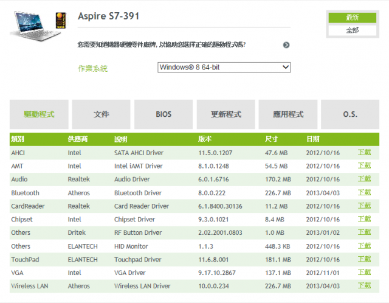Click the Aspire S7-391 product title

(108, 16)
